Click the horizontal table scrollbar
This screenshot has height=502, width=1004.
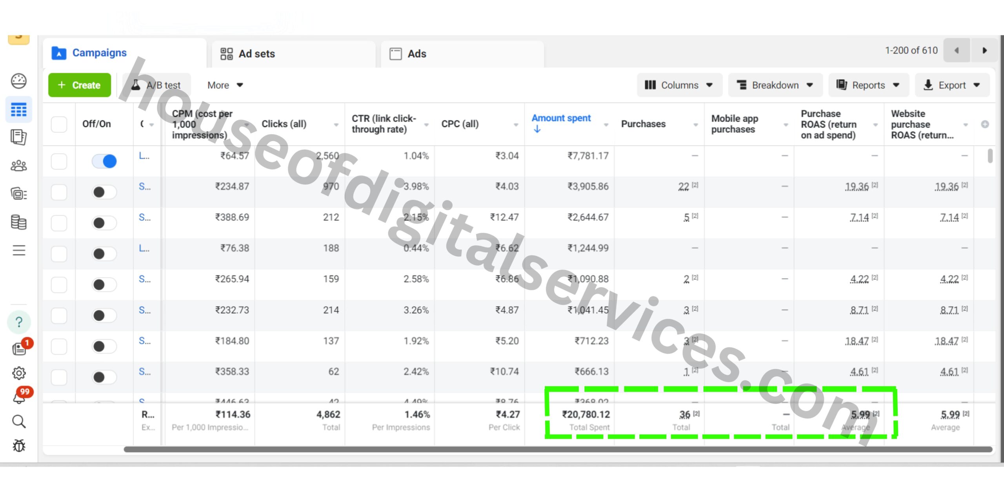click(558, 449)
